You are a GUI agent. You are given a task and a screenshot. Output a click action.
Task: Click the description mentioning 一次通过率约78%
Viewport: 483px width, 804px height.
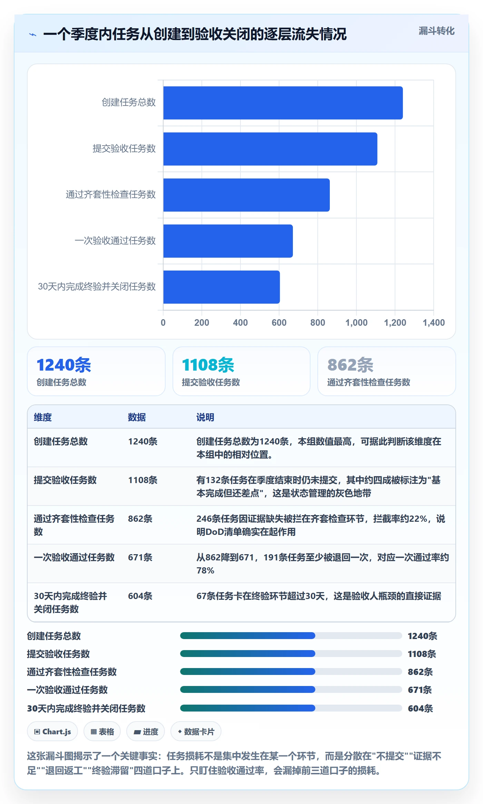(x=323, y=564)
